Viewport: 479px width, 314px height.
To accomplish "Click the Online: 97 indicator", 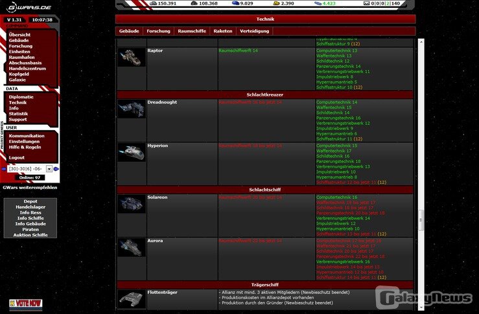I will click(x=30, y=177).
